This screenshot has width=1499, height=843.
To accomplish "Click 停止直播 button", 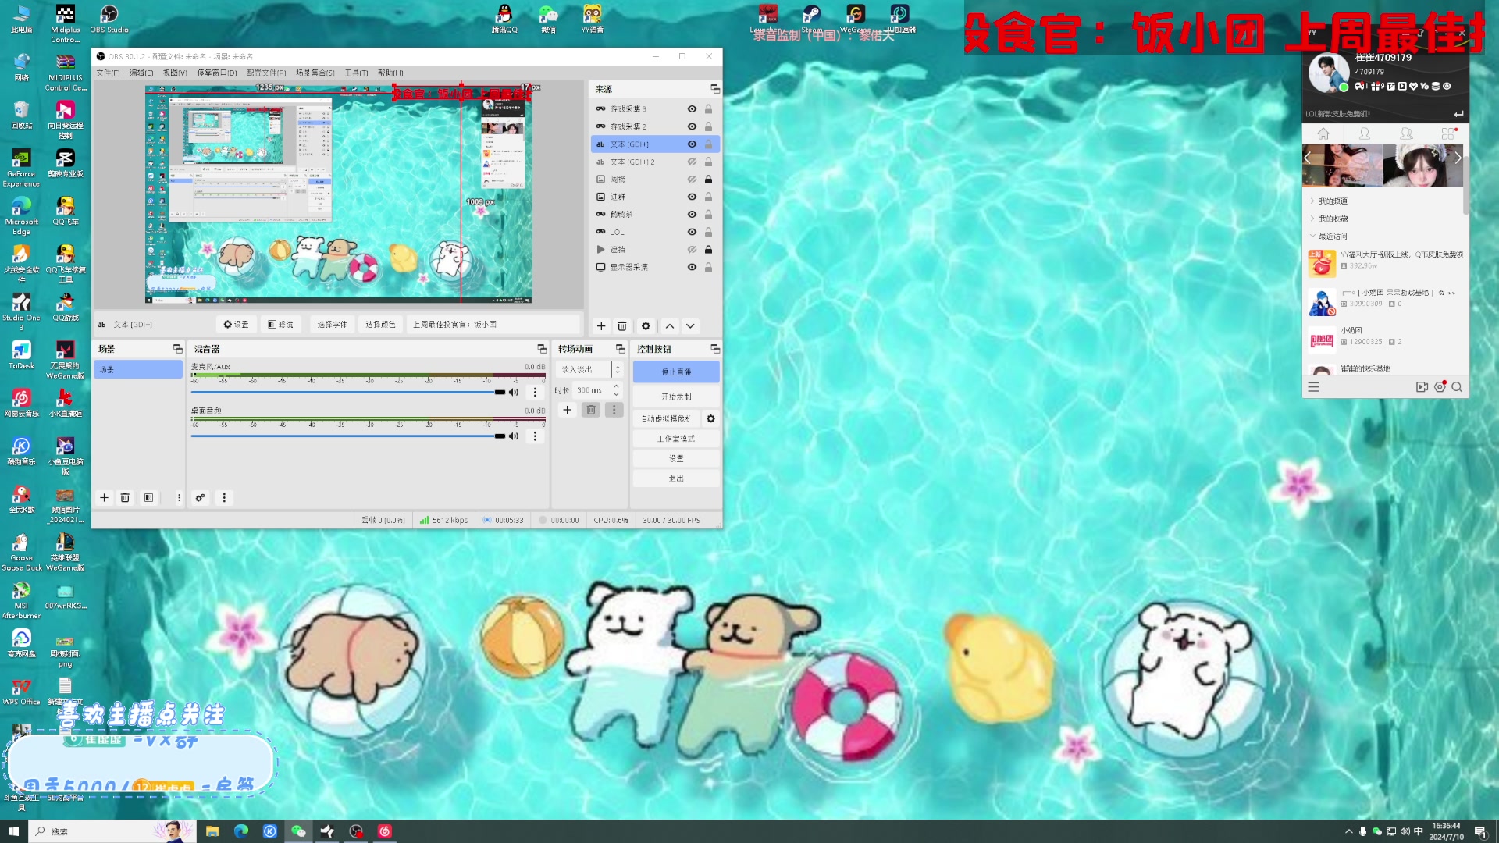I will tap(676, 372).
